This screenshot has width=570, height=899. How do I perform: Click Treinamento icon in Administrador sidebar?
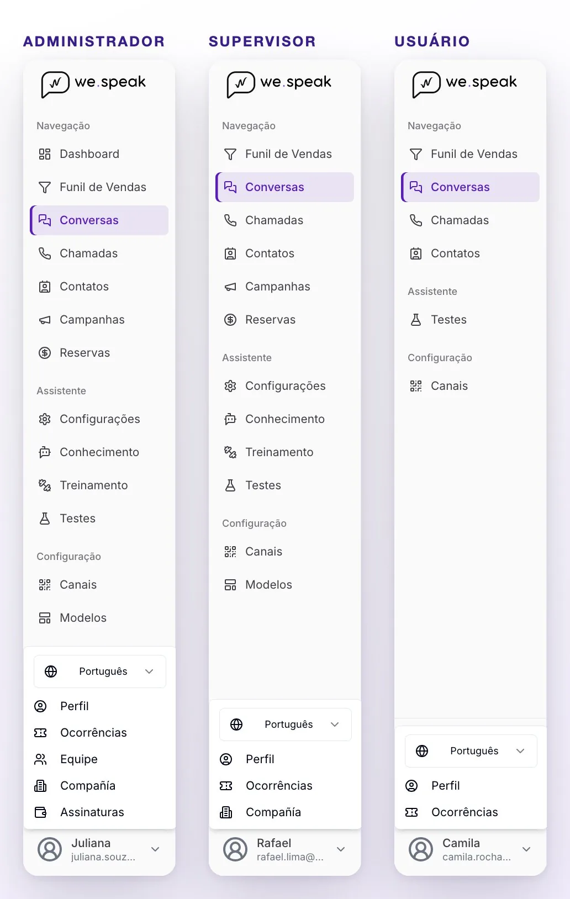click(45, 485)
